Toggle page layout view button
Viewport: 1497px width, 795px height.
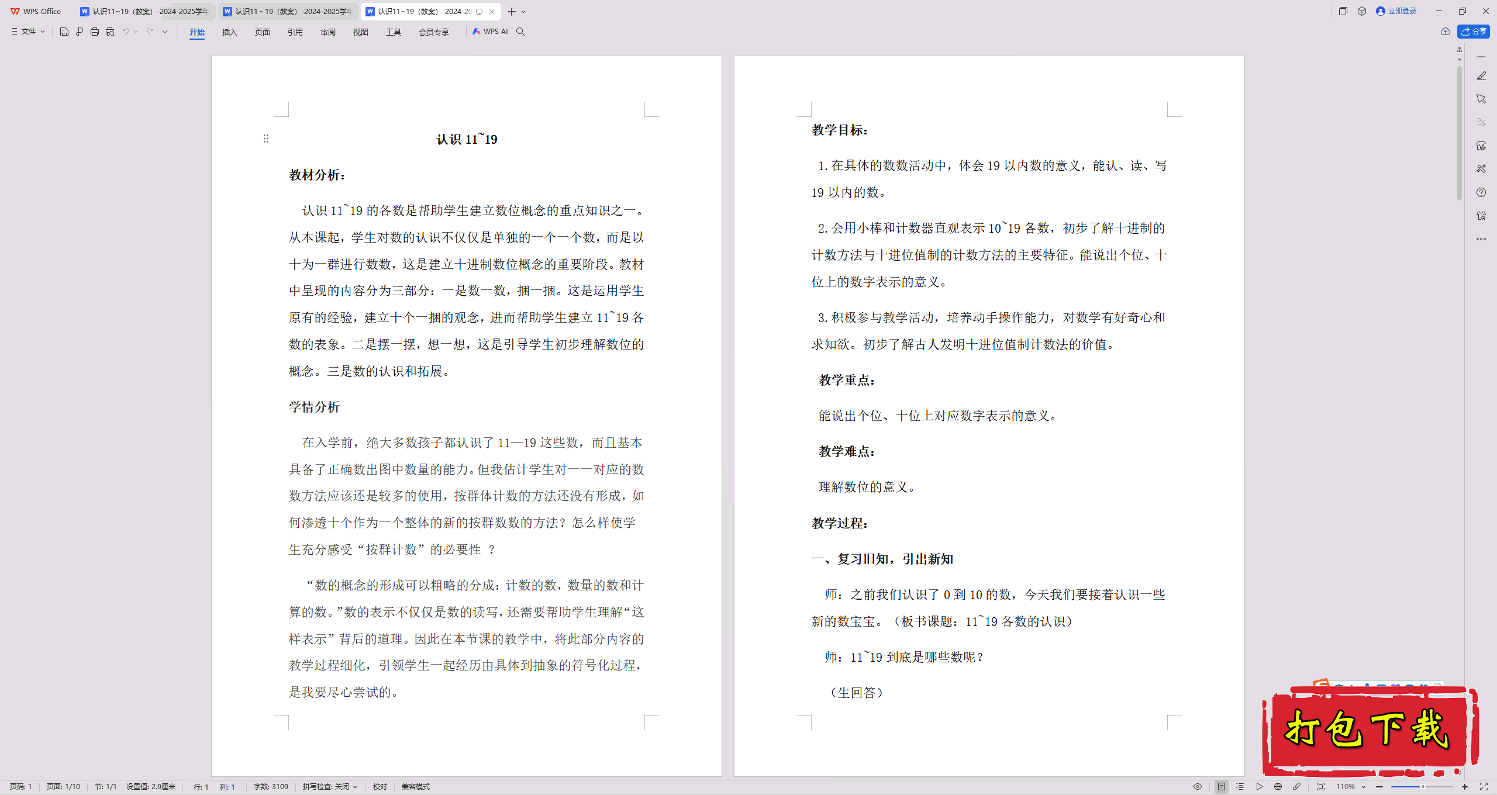pyautogui.click(x=1221, y=787)
